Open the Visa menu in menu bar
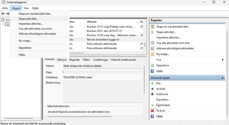 (26, 8)
